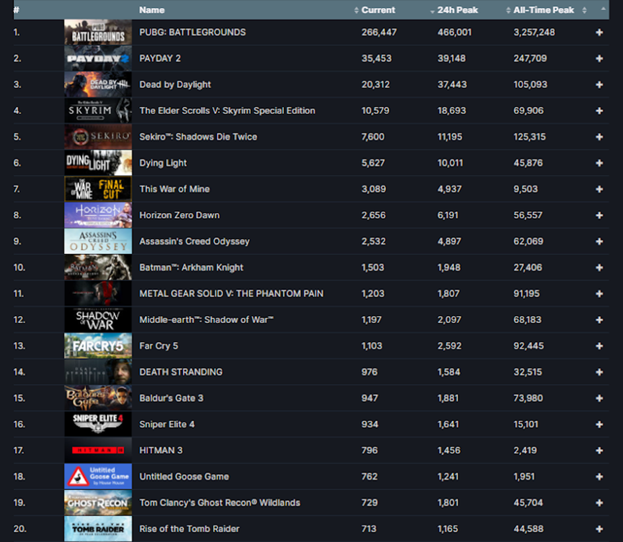
Task: Click the Assassin's Creed Odyssey thumbnail
Action: [98, 241]
